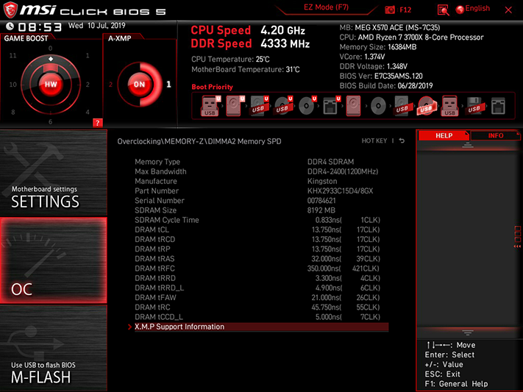Open the BIOS search magnifier icon

coord(443,10)
